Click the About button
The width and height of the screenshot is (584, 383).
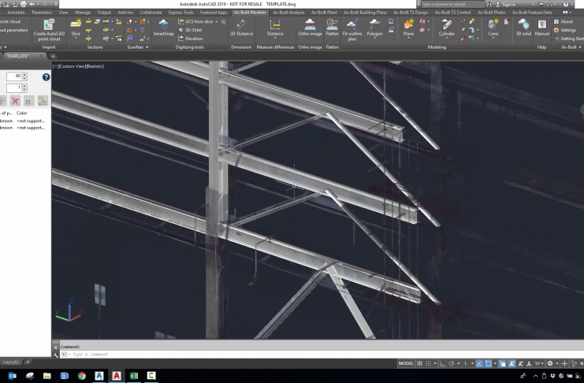[x=566, y=21]
